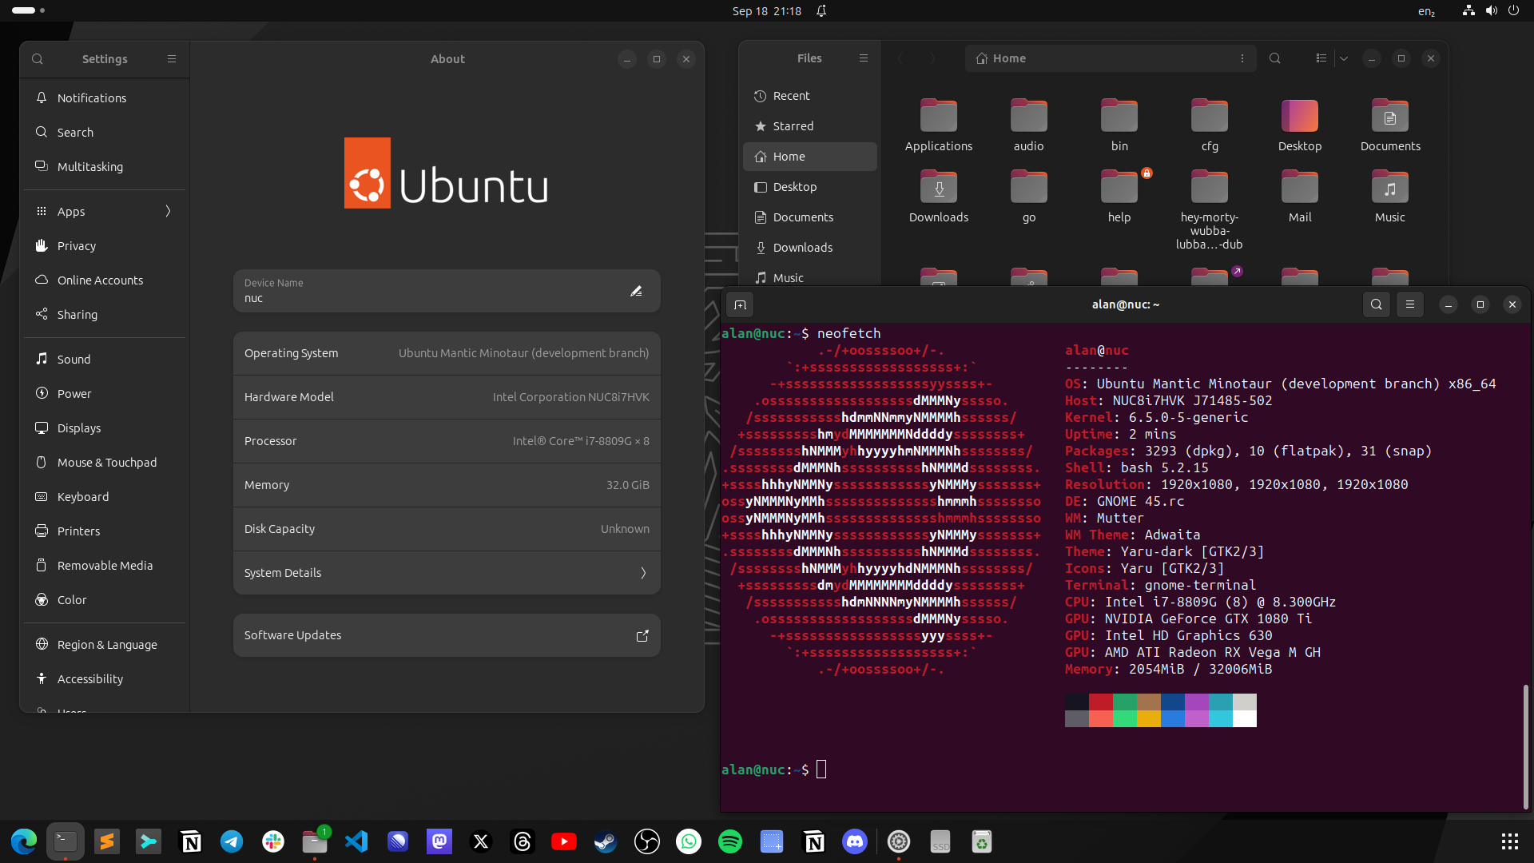Open Slack from the dock
This screenshot has height=863, width=1534.
273,841
